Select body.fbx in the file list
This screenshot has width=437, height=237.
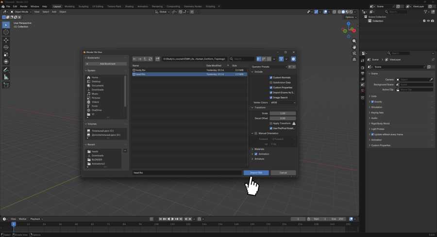(141, 70)
